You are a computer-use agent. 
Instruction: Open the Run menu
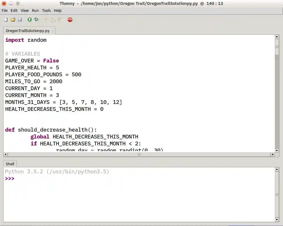35,10
